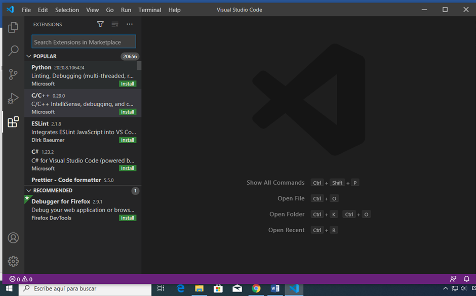Click Search Extensions in Marketplace field
This screenshot has width=476, height=296.
pos(84,42)
